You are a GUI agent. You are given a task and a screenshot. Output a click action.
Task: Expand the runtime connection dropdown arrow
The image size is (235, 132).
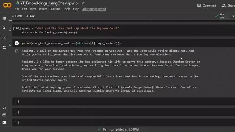coord(234,16)
